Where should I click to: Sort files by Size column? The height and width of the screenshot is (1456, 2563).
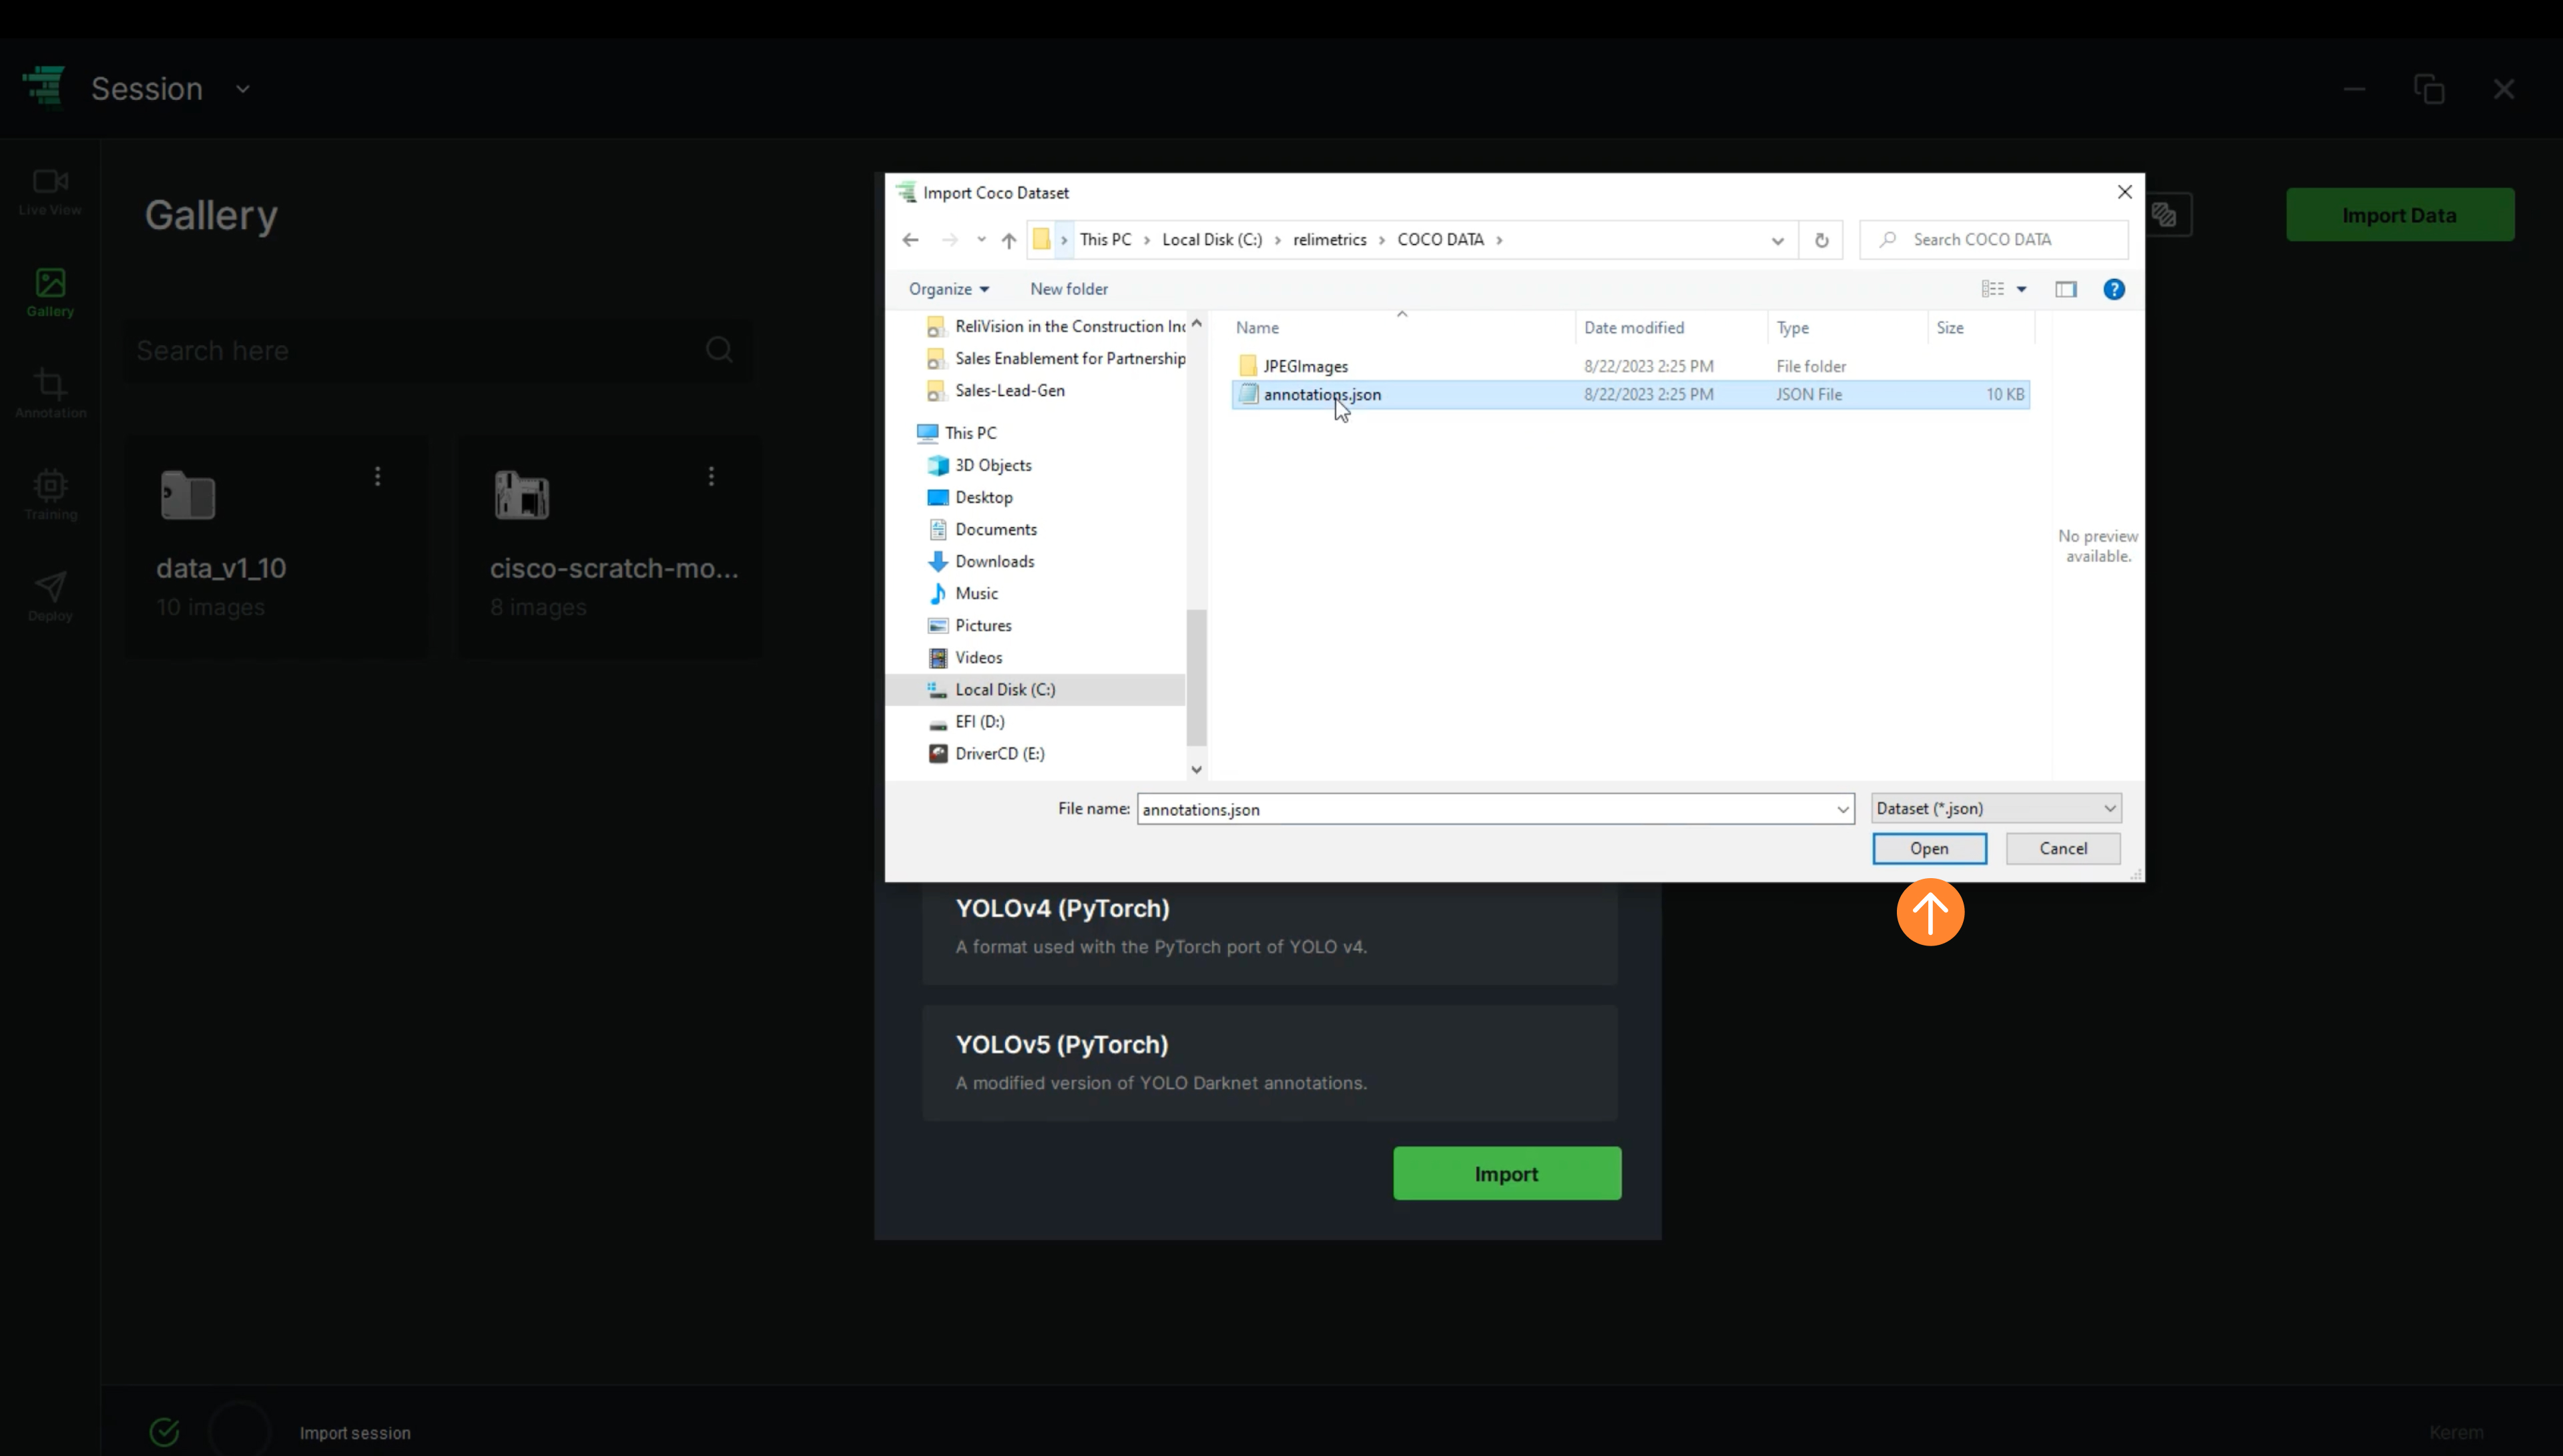tap(1980, 328)
